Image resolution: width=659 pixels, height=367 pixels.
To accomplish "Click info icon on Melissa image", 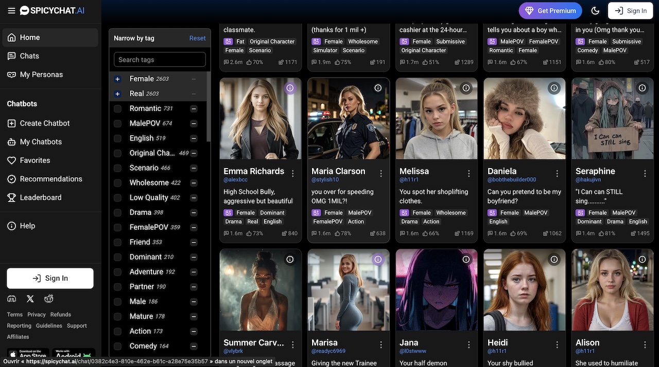I will (x=466, y=88).
